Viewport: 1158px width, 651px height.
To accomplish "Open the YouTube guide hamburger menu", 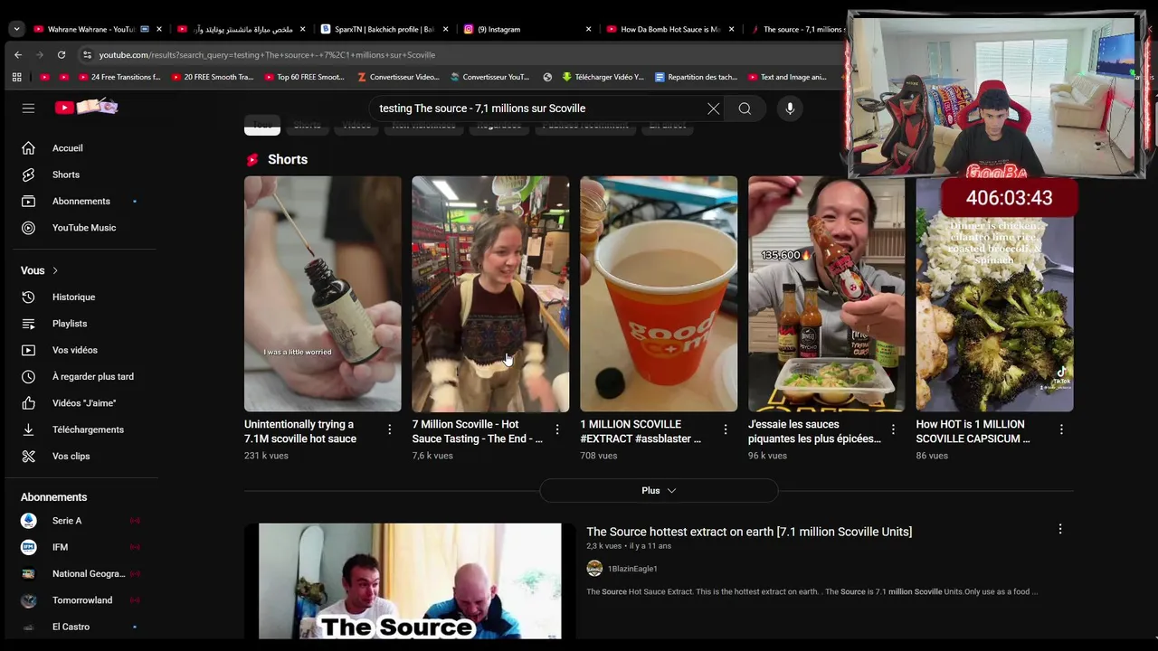I will (x=28, y=108).
